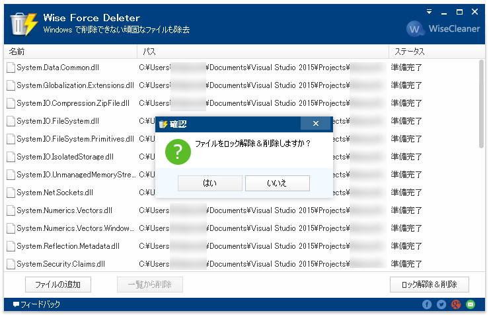Click the Twitter share icon
489x315 pixels.
(441, 304)
